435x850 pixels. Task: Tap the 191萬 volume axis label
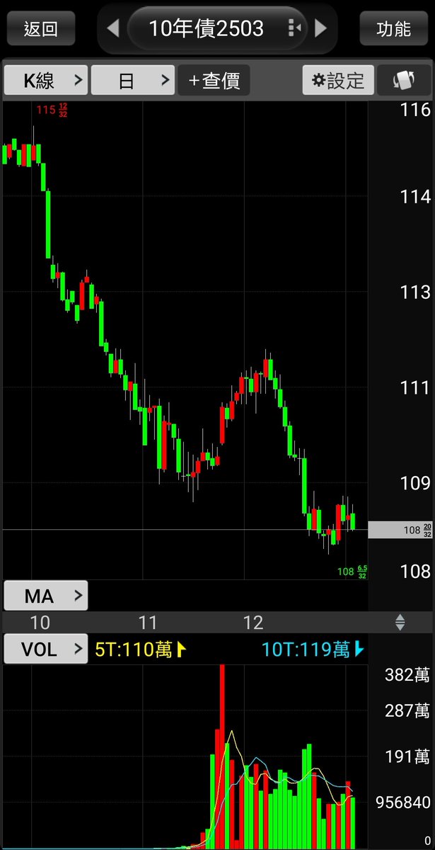tap(407, 756)
